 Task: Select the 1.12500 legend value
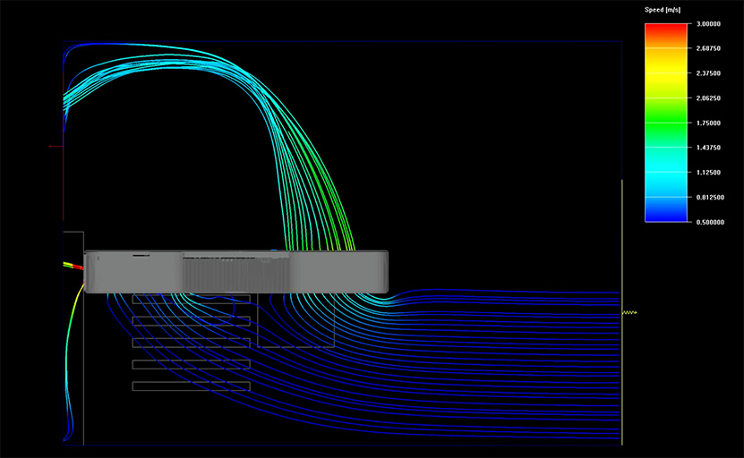pyautogui.click(x=708, y=173)
